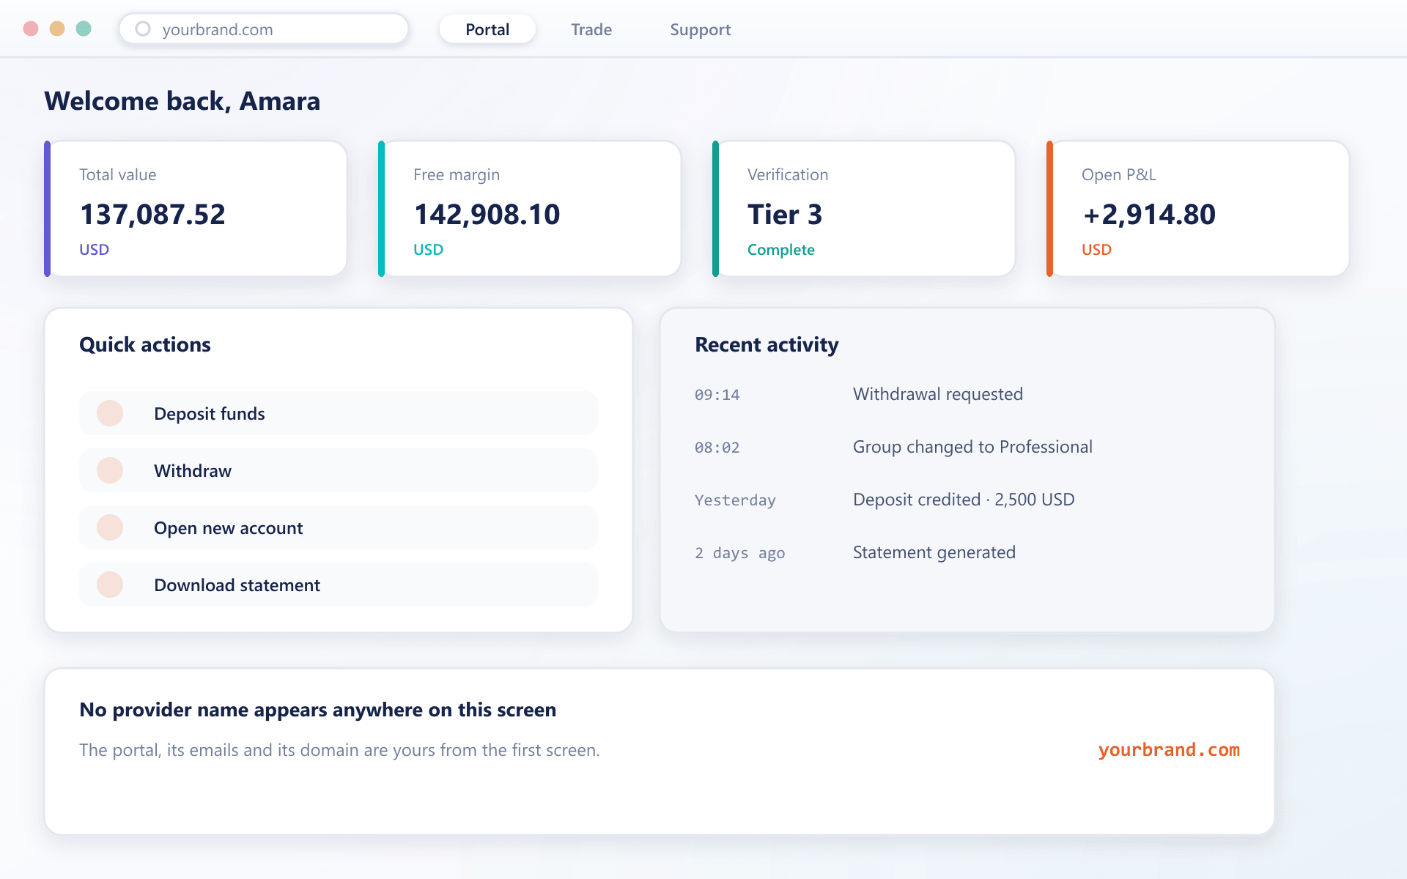Focus the yourbrand.com address field
Viewport: 1407px width, 879px height.
(264, 29)
